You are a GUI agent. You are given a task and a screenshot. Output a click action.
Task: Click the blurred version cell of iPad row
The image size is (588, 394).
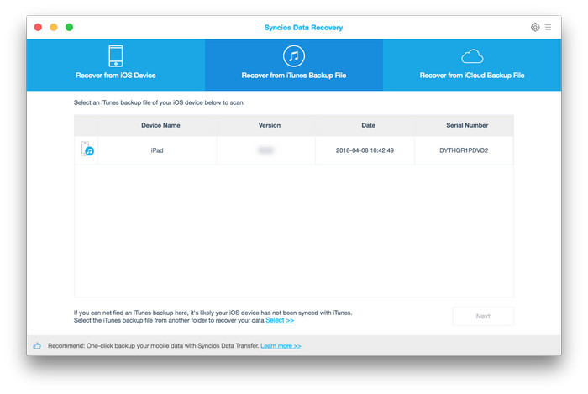266,150
